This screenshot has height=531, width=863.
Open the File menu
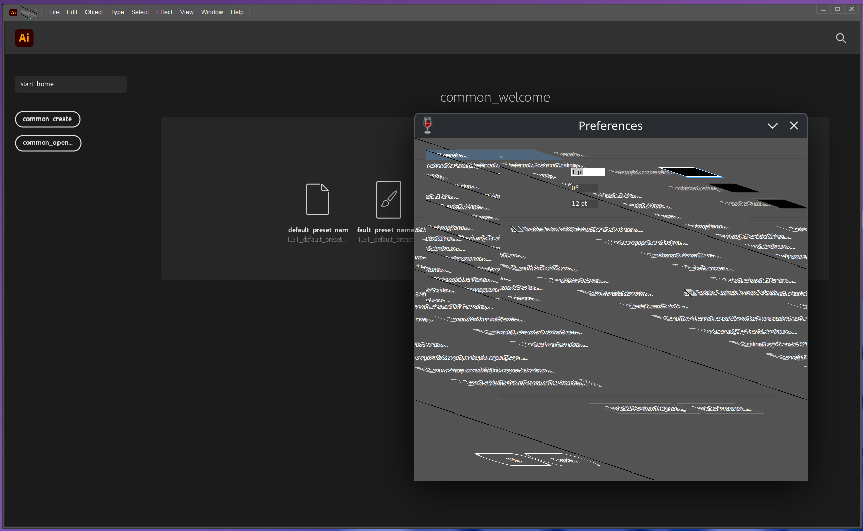point(54,12)
